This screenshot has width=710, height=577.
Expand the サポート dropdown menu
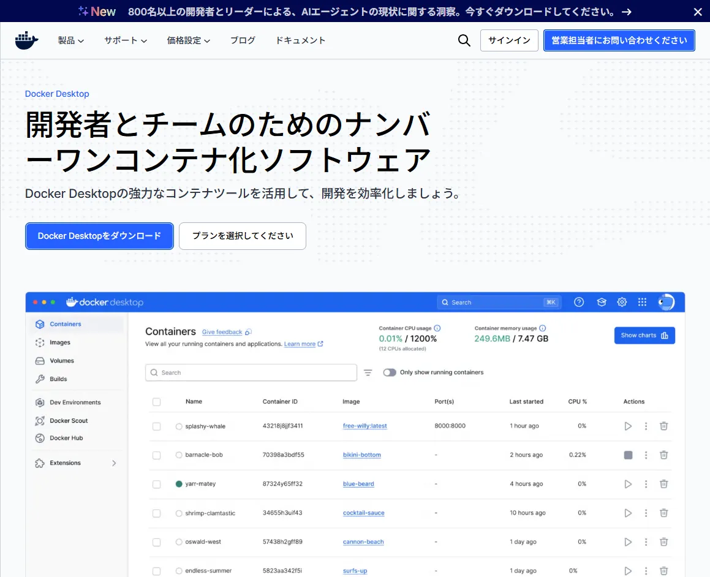pyautogui.click(x=126, y=40)
